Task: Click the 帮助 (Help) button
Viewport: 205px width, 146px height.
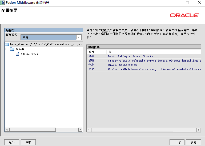Action: tap(28, 142)
